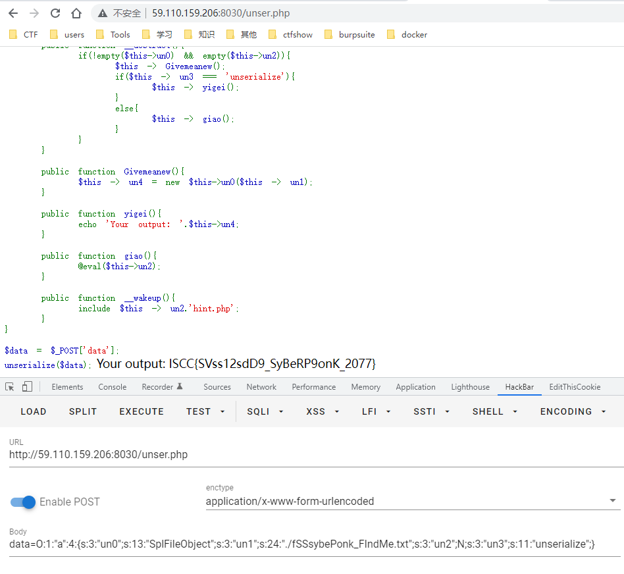Switch to the Network tab
The width and height of the screenshot is (624, 574).
pos(261,387)
